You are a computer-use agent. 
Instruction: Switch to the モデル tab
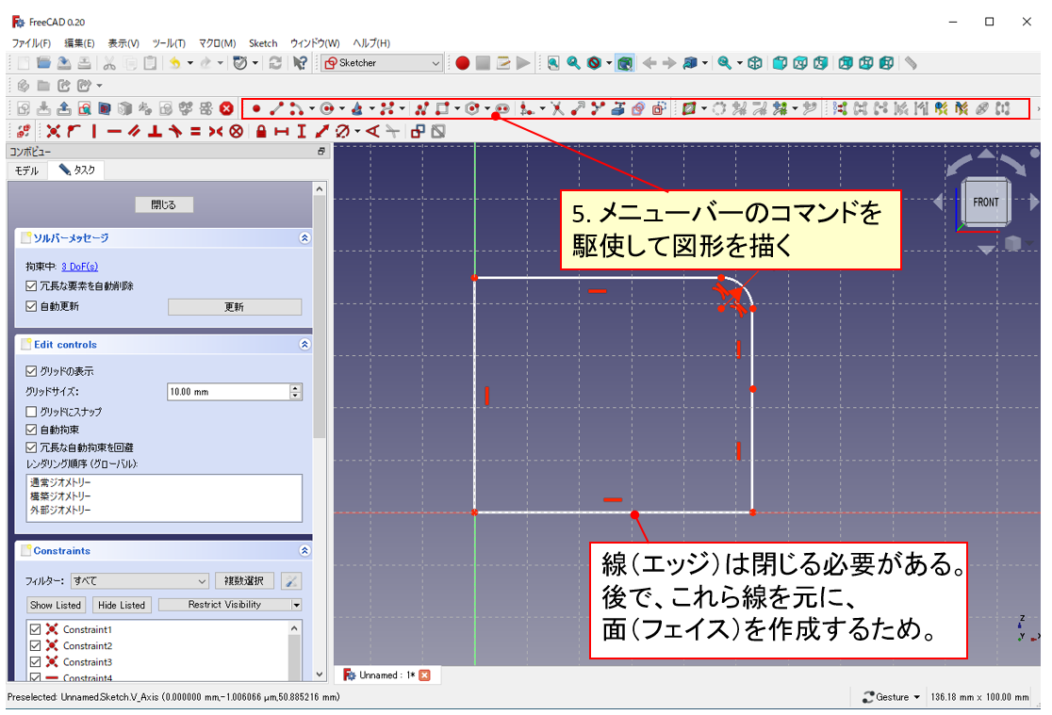click(26, 171)
